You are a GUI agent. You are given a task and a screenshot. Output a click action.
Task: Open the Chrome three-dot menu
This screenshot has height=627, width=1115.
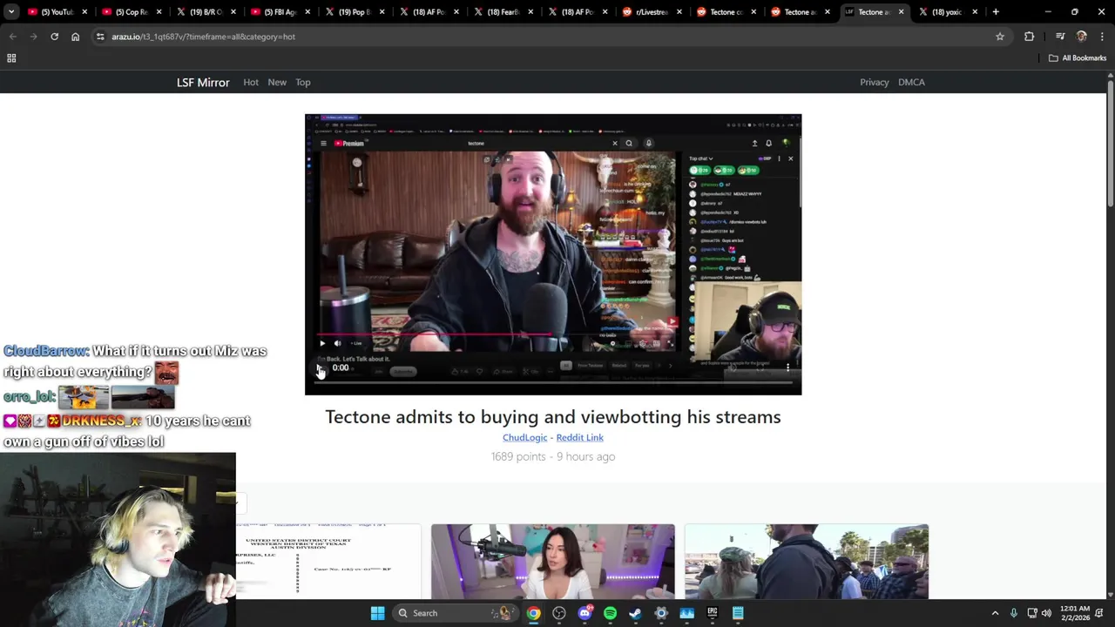tap(1101, 37)
